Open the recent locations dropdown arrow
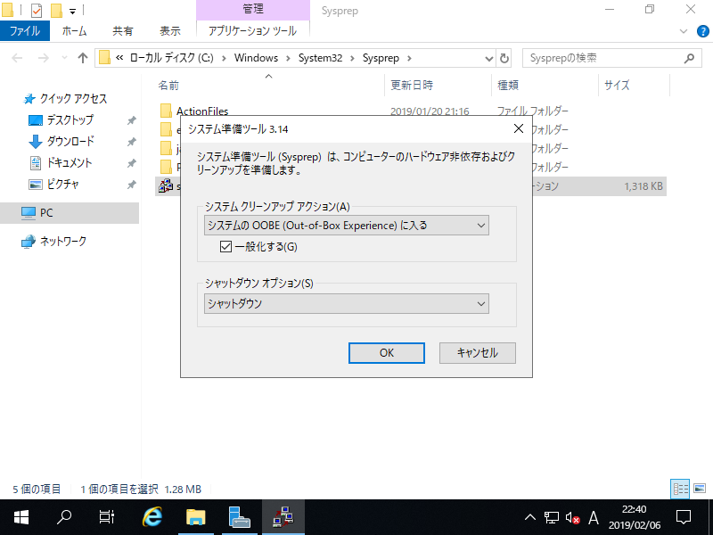 (x=64, y=58)
